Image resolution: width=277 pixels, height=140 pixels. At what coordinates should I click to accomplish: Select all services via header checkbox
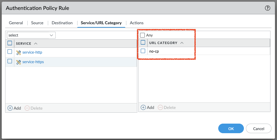click(10, 43)
